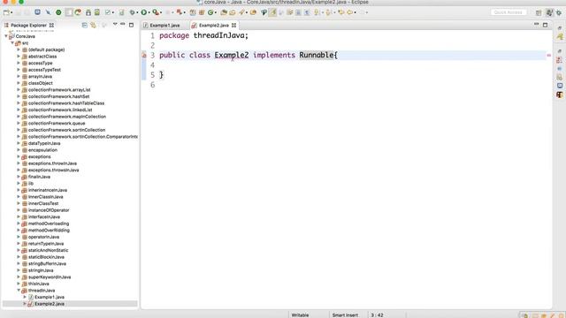The width and height of the screenshot is (566, 318).
Task: Select the CoreJava project node
Action: coord(25,36)
